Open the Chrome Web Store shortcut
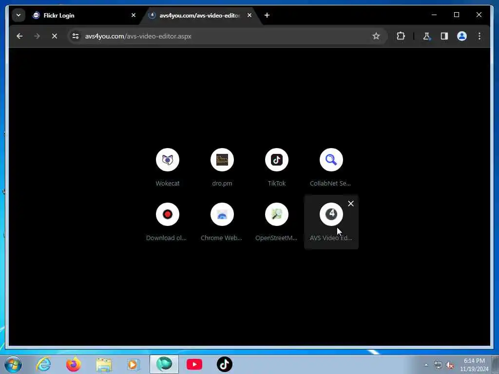 pyautogui.click(x=222, y=222)
